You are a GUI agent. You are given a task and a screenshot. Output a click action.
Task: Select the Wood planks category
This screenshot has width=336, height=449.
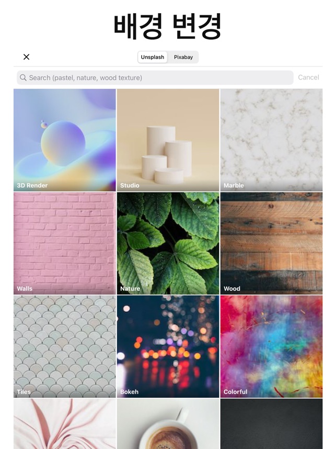pos(271,243)
